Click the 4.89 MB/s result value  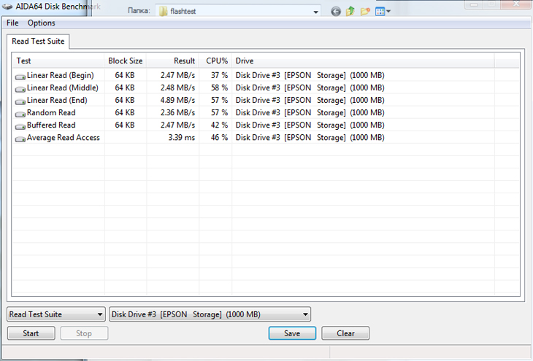point(177,100)
